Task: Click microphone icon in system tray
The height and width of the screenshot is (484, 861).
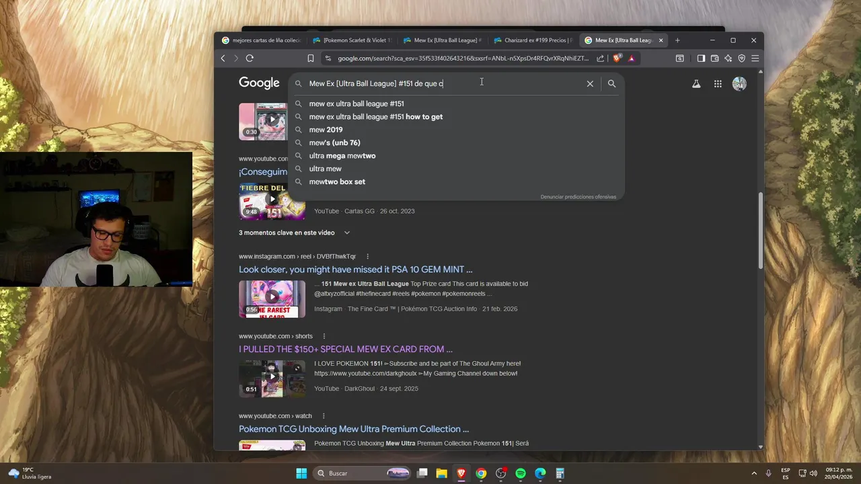Action: (x=768, y=473)
